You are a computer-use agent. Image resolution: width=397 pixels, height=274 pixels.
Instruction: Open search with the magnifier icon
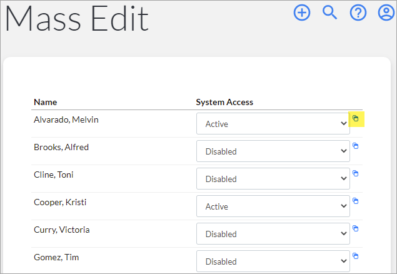coord(330,13)
